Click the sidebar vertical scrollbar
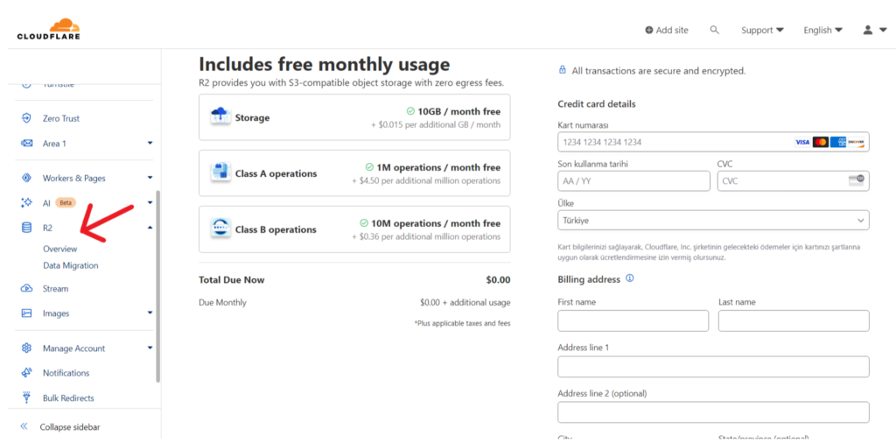This screenshot has height=443, width=896. (157, 286)
